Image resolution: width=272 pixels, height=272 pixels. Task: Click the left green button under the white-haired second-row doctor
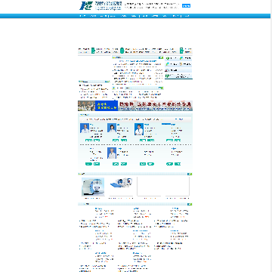coord(116,164)
